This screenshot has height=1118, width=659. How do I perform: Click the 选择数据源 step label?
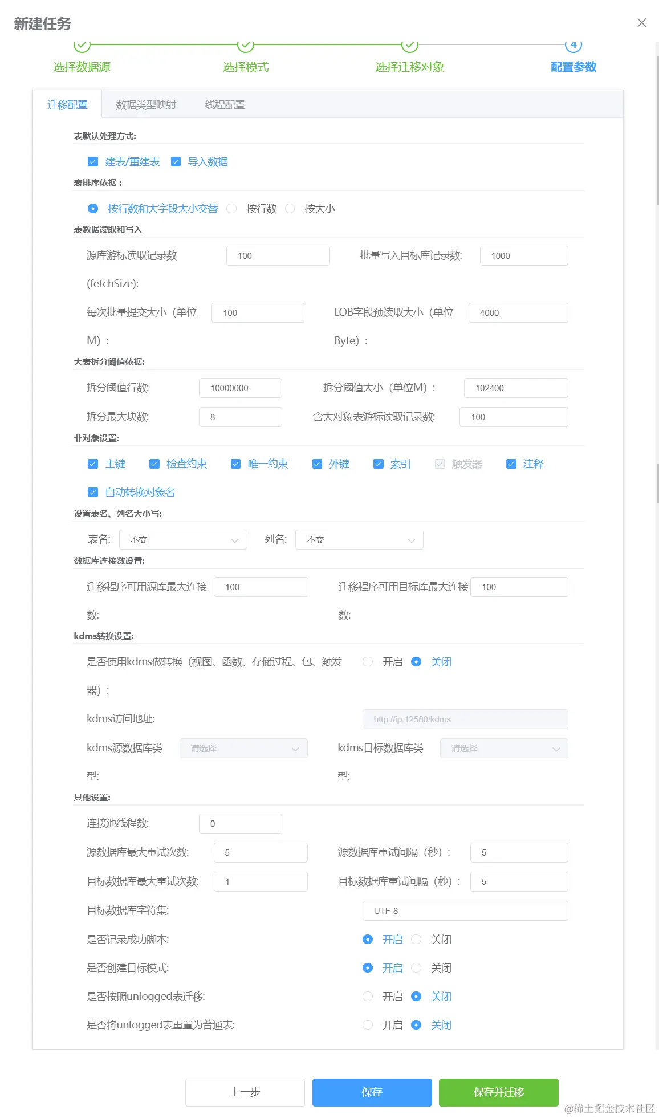[x=82, y=67]
